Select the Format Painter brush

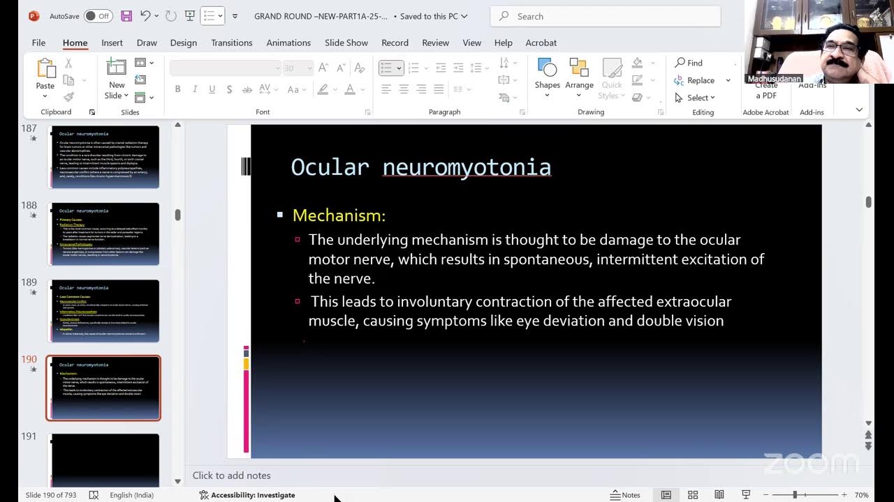[68, 98]
